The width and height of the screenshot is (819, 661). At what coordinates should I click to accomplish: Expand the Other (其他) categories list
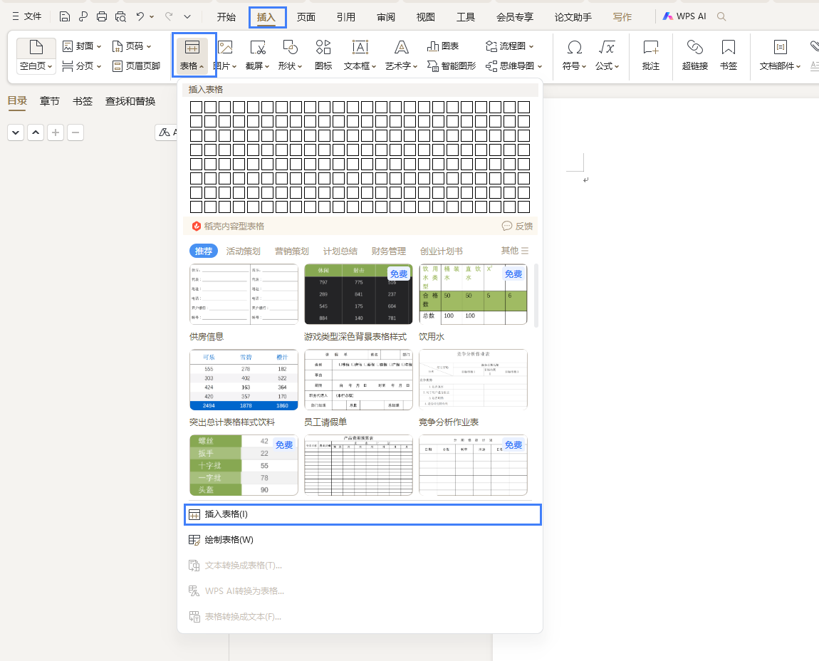pos(515,251)
